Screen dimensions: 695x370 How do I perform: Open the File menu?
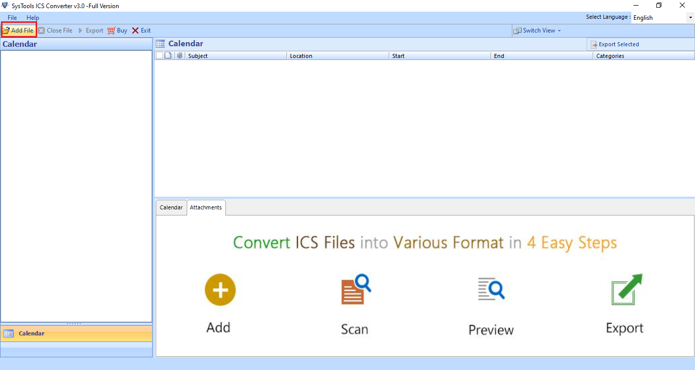click(x=12, y=18)
